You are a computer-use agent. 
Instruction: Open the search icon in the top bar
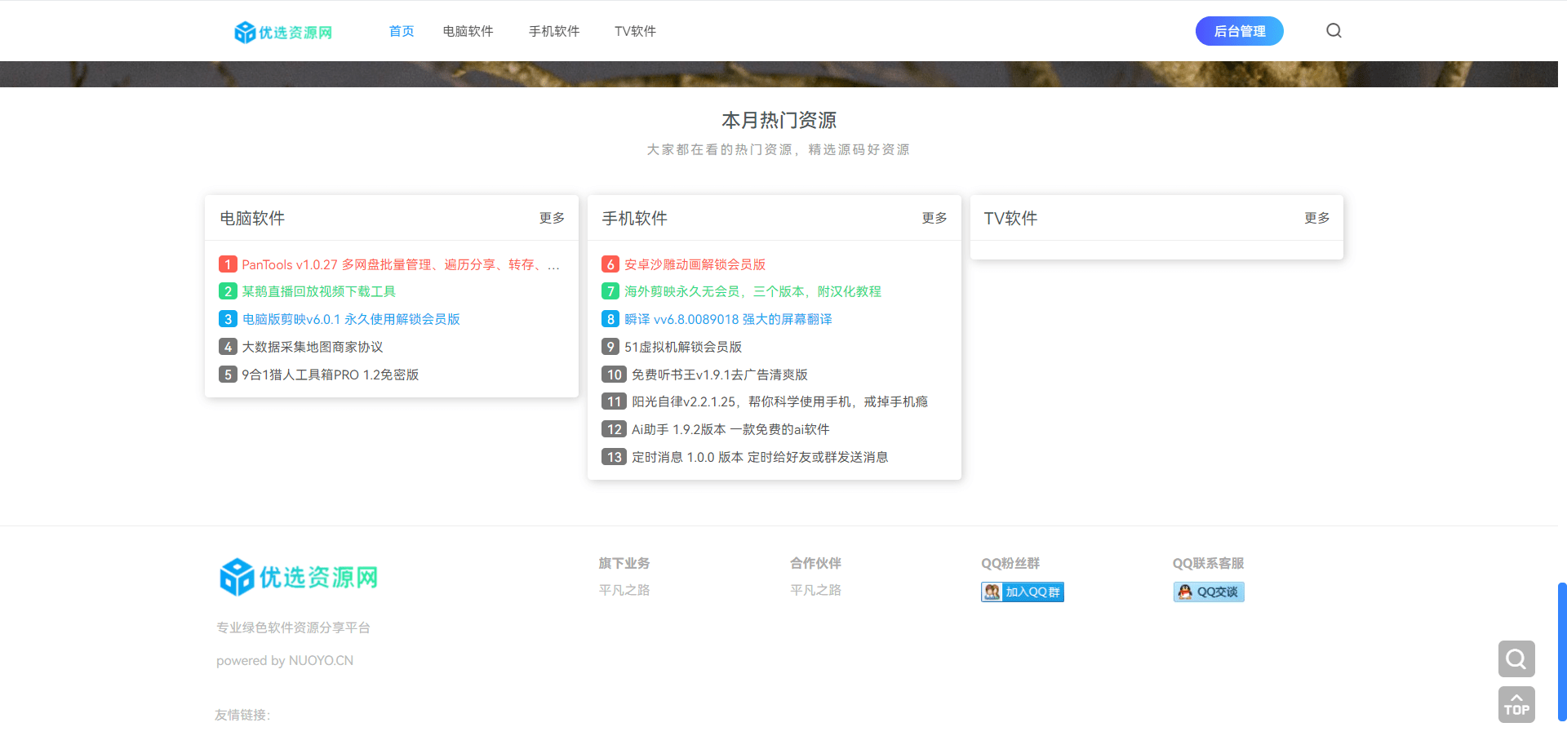pos(1334,30)
